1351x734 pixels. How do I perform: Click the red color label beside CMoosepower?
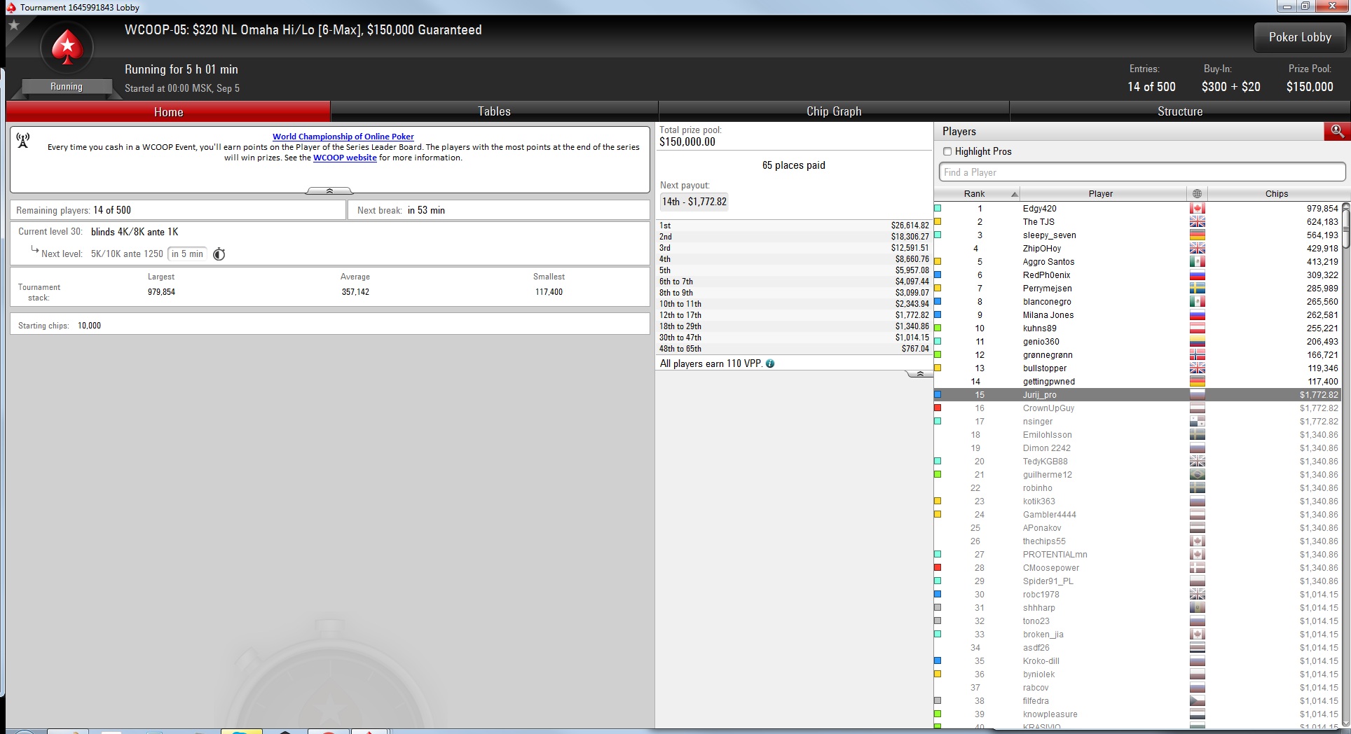coord(938,567)
